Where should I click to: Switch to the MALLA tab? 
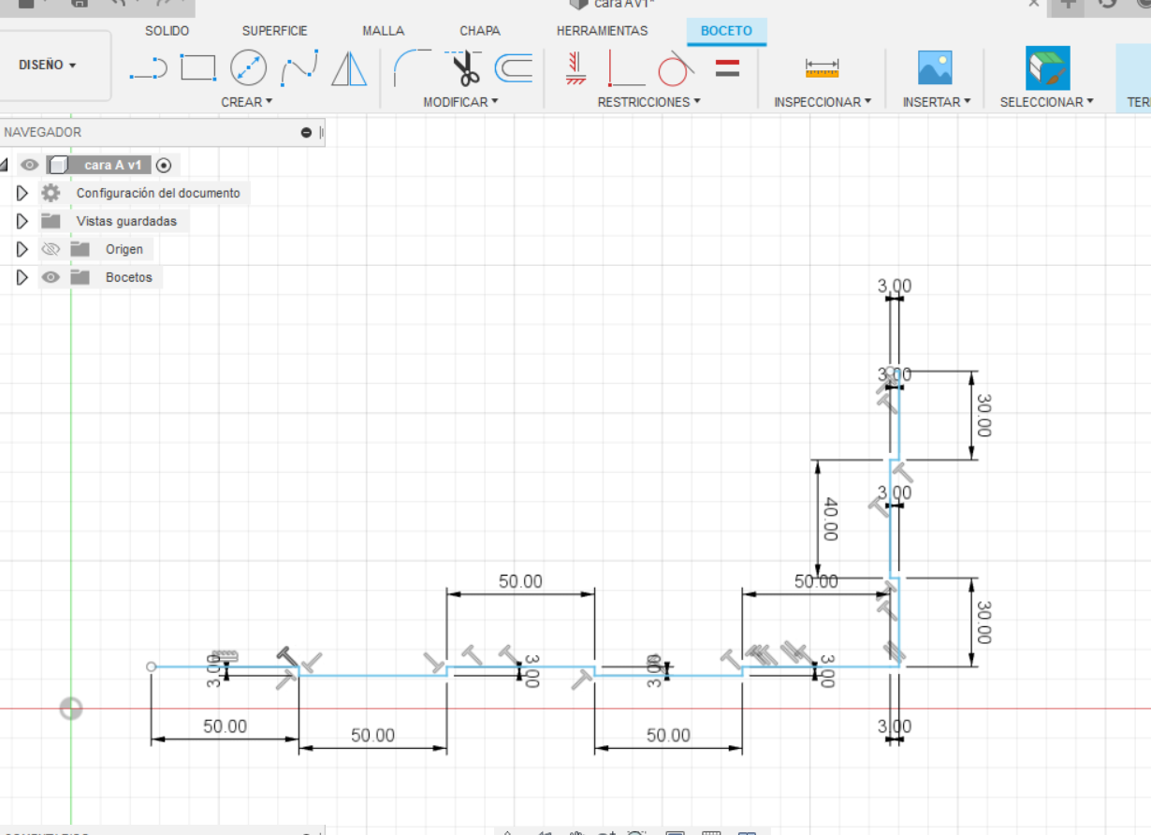[x=384, y=31]
